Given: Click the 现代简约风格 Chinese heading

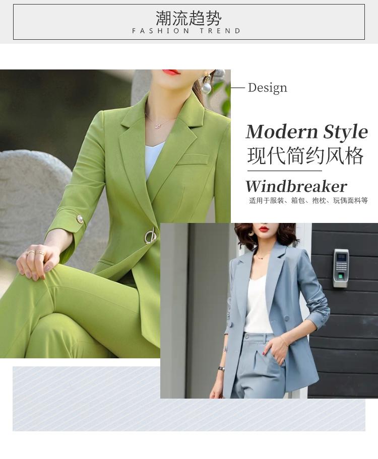Looking at the screenshot, I should click(x=305, y=156).
